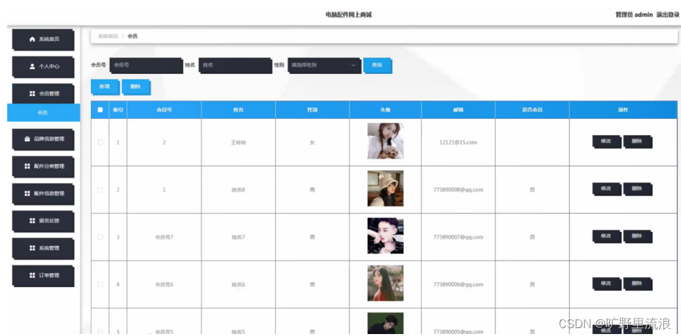Image resolution: width=681 pixels, height=336 pixels.
Task: Click 修改 for member 姓名6
Action: pos(606,284)
